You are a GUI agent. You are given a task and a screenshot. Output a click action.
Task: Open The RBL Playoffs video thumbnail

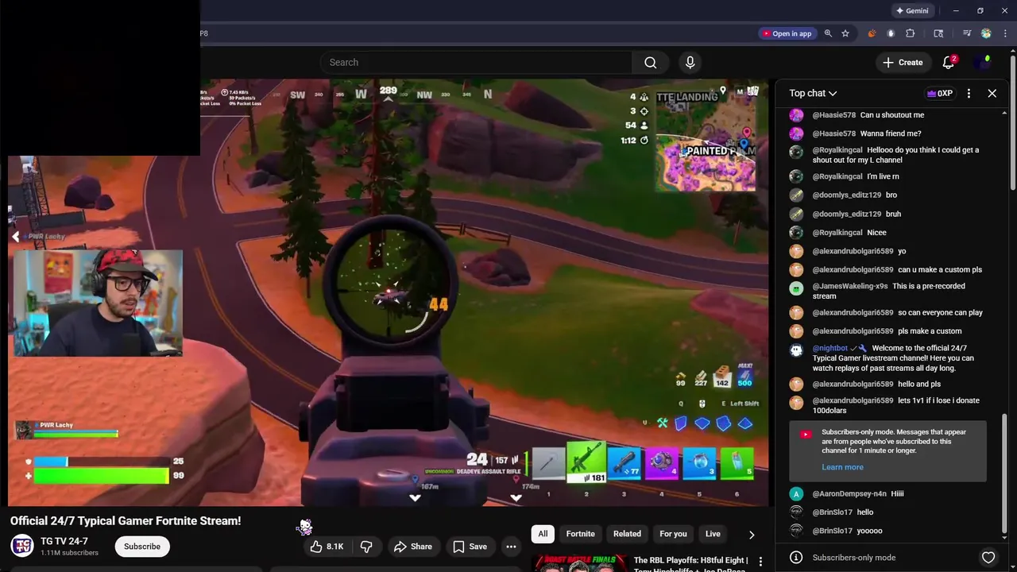(579, 562)
